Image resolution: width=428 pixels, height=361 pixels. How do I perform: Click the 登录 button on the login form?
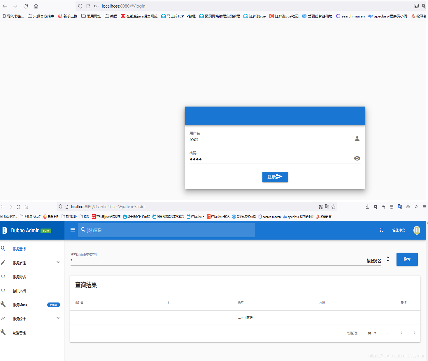(275, 177)
